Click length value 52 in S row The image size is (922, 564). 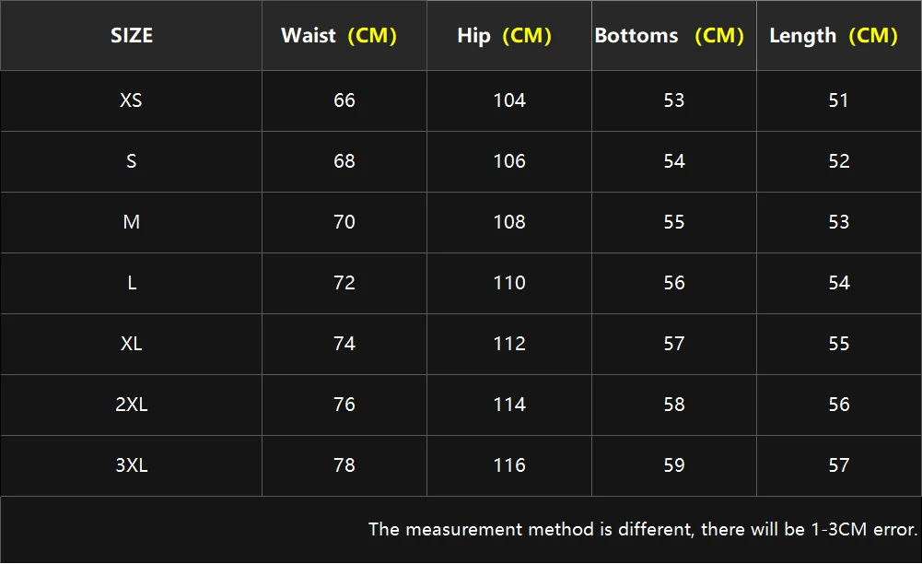click(839, 161)
